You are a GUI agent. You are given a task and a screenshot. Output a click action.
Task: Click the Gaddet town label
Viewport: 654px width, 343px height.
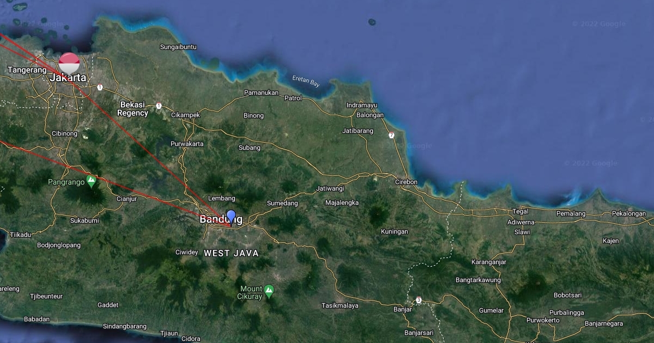click(x=108, y=305)
